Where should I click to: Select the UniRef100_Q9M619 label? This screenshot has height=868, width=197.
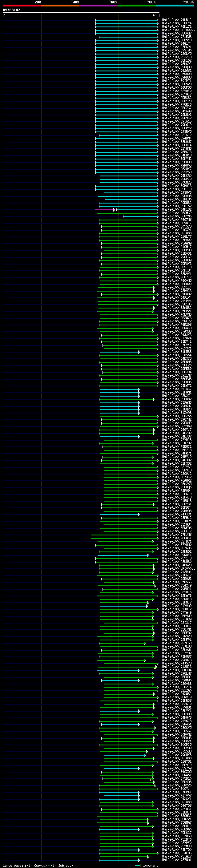[x=176, y=125]
